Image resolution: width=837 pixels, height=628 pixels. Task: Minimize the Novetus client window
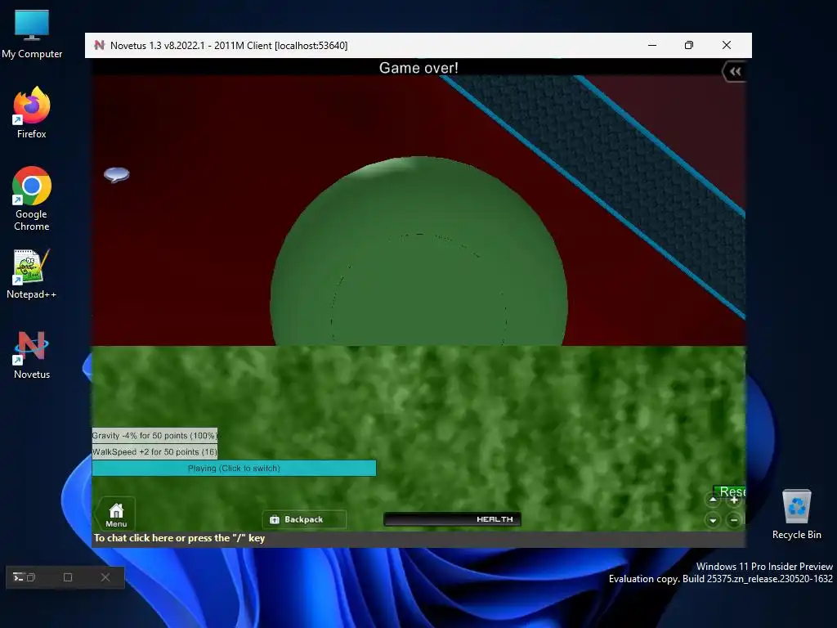651,46
